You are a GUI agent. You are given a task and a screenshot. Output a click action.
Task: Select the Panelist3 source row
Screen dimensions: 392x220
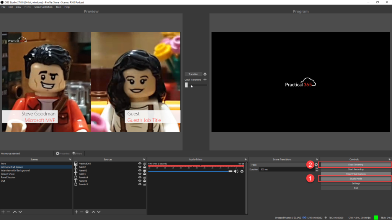click(110, 184)
